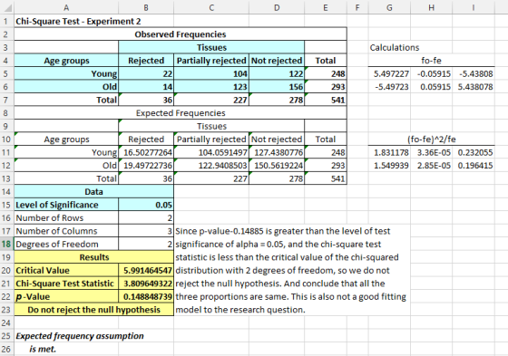This screenshot has height=356, width=508.
Task: Click the -5.49723 cell
Action: [389, 87]
